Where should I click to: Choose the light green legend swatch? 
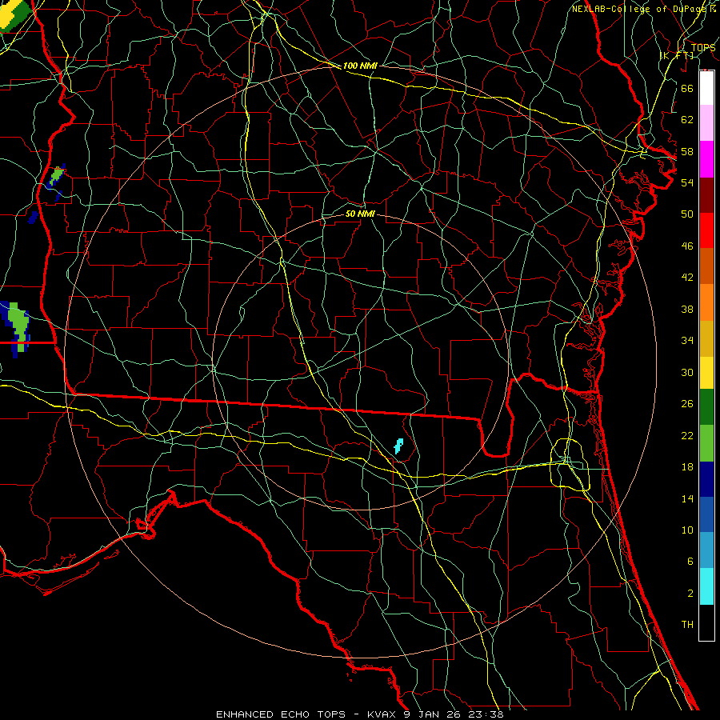tap(706, 443)
